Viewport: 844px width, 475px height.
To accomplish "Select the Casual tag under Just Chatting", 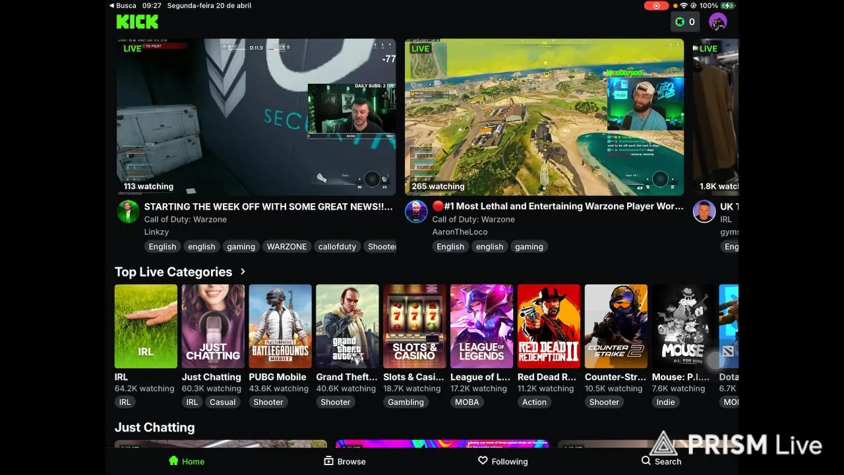I will [x=222, y=402].
